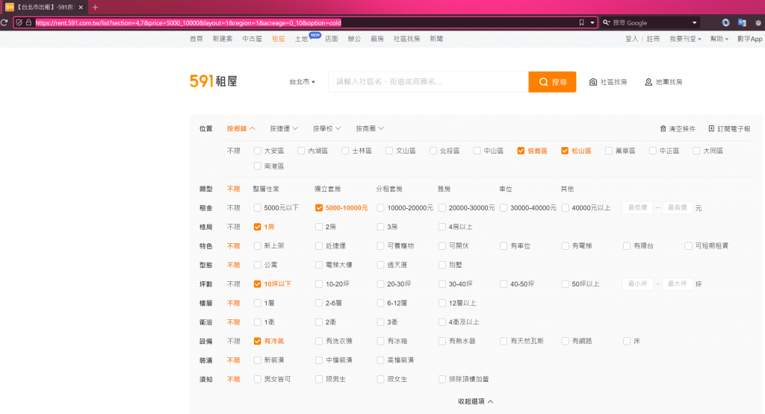This screenshot has height=414, width=765.
Task: Click the 數字App link
Action: [750, 39]
